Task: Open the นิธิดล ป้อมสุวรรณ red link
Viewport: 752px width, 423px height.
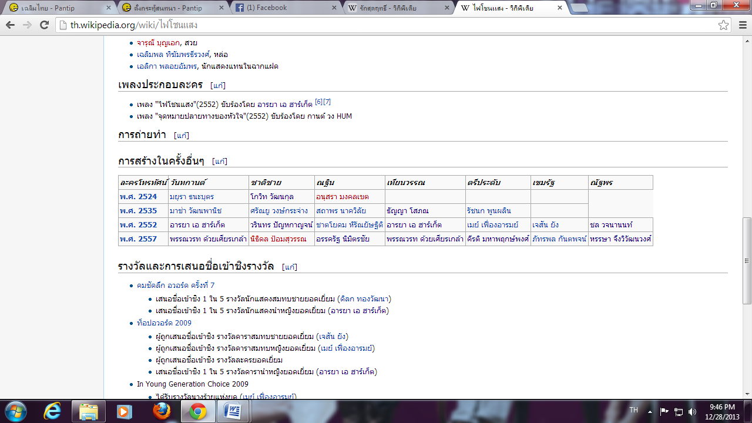Action: coord(278,239)
